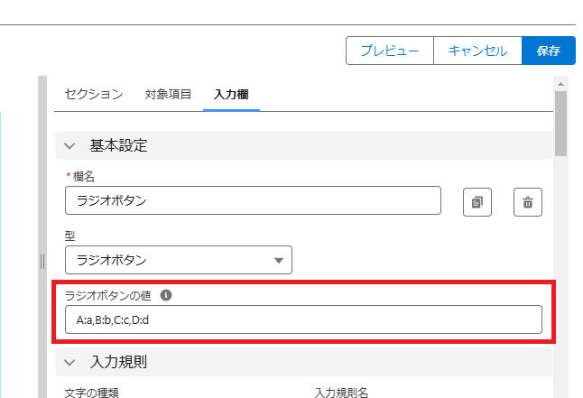The height and width of the screenshot is (398, 583).
Task: Click scrollbar track below the thumb
Action: click(x=560, y=275)
